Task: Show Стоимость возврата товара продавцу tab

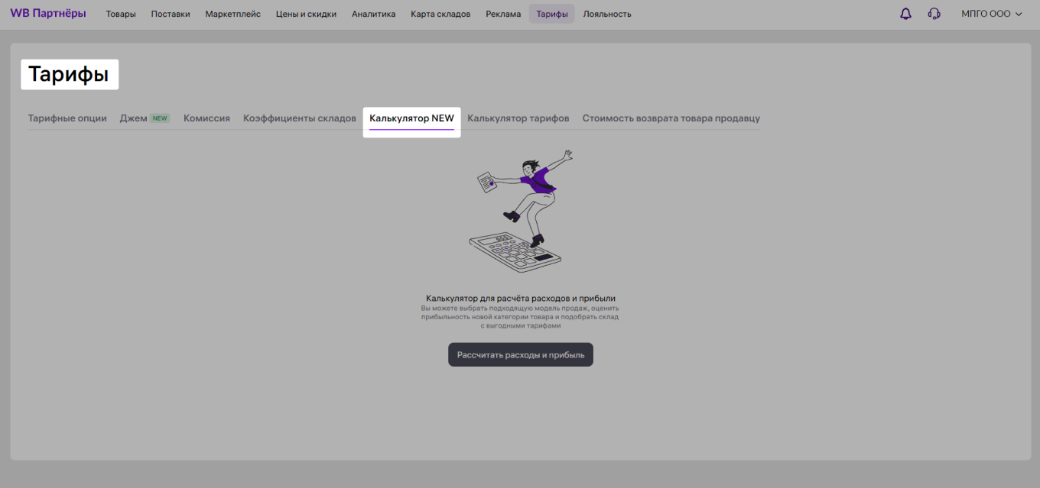Action: [670, 118]
